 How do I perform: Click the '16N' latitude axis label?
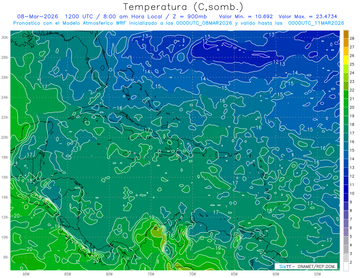(x=5, y=177)
